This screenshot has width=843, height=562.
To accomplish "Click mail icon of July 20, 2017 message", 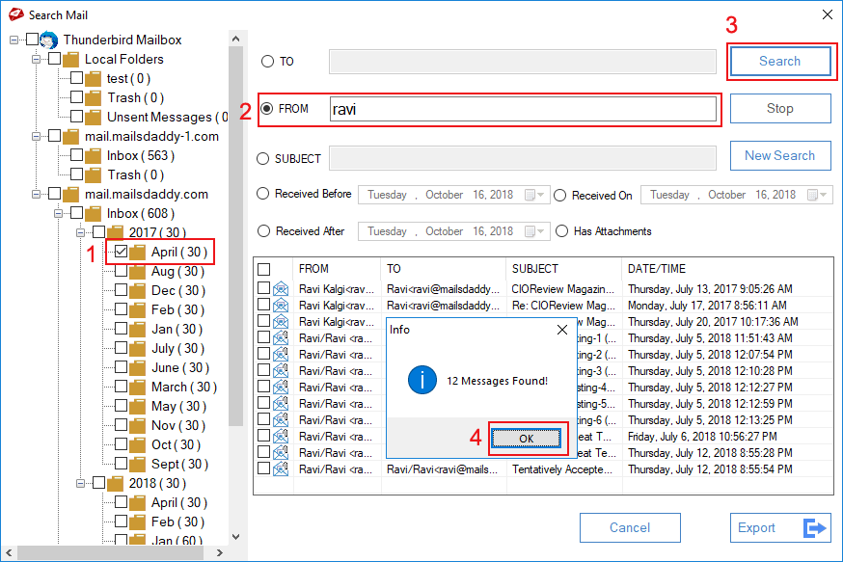I will [281, 322].
